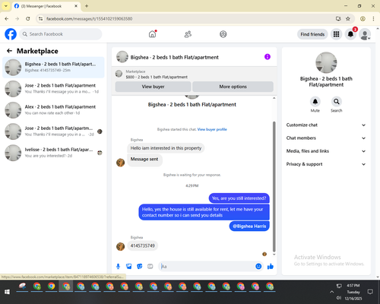Expand the Customize chat section
Image resolution: width=380 pixels, height=304 pixels.
coord(326,125)
